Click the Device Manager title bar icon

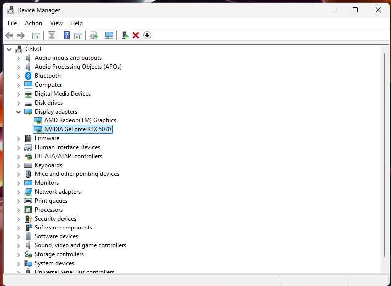10,10
